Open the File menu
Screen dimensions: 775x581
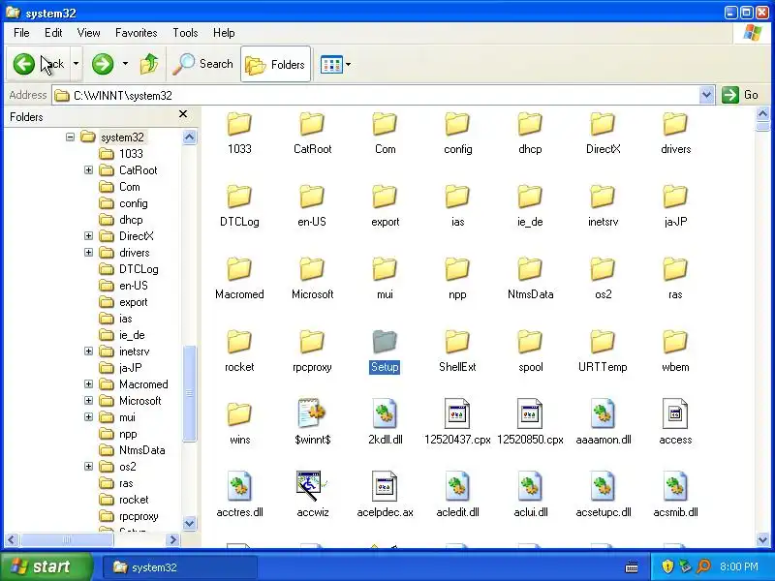click(21, 33)
